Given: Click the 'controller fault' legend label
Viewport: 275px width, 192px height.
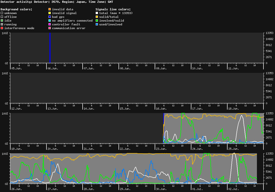Looking at the screenshot, I should 66,24.
